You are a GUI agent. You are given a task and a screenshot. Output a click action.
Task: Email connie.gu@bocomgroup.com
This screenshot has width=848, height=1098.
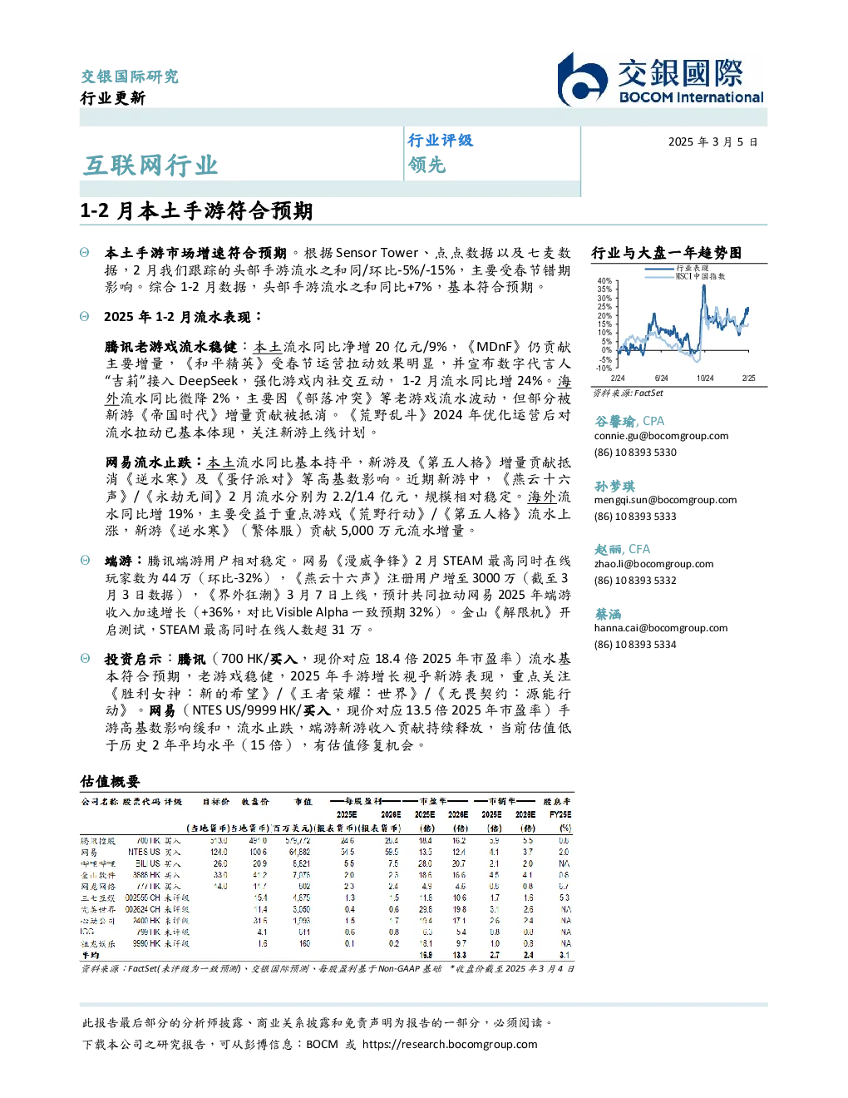pyautogui.click(x=661, y=436)
